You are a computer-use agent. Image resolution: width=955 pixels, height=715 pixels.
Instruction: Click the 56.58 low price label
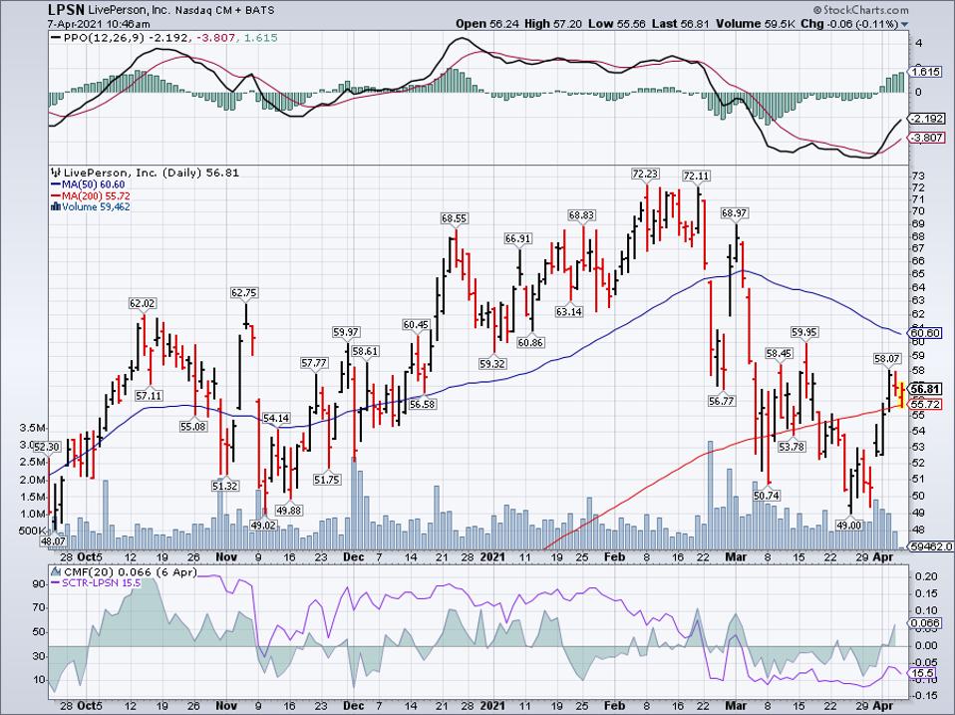(422, 404)
